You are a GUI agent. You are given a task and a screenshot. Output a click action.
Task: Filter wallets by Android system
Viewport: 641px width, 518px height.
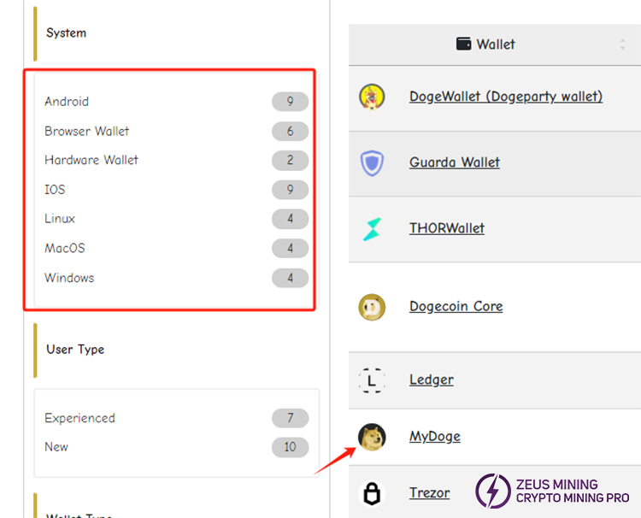(x=67, y=102)
